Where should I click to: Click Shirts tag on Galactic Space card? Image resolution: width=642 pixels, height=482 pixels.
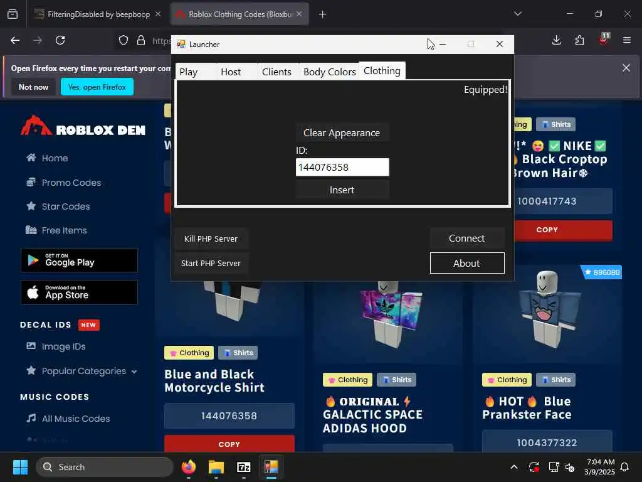coord(397,380)
